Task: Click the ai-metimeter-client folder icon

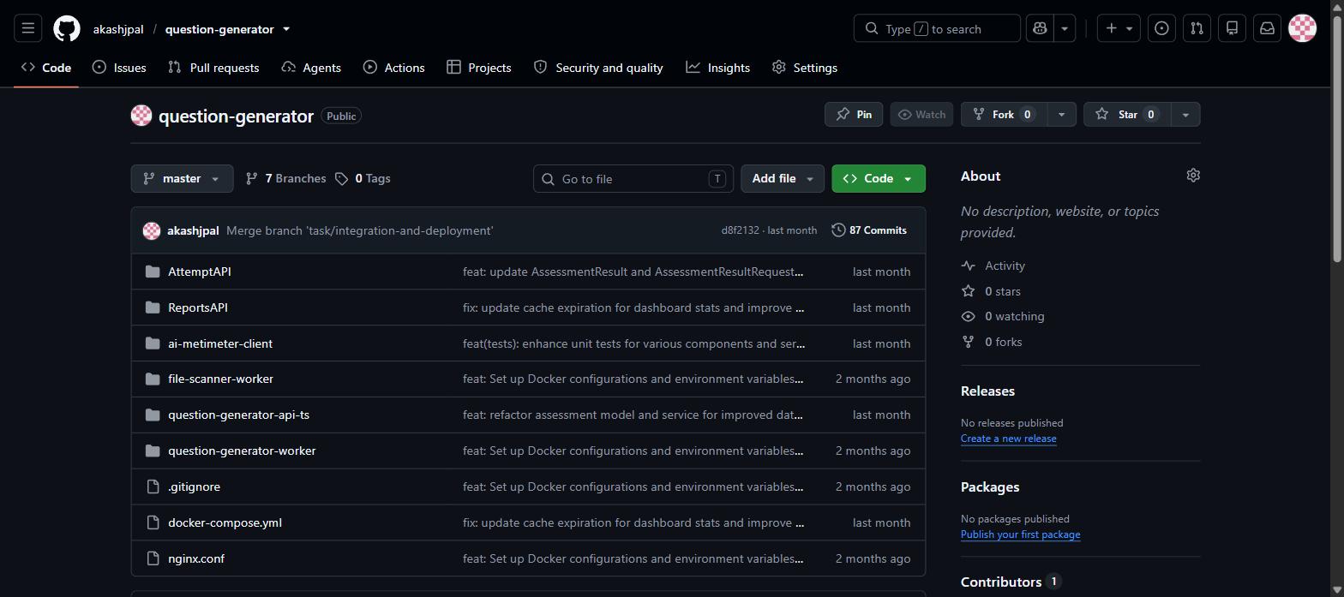Action: point(153,343)
